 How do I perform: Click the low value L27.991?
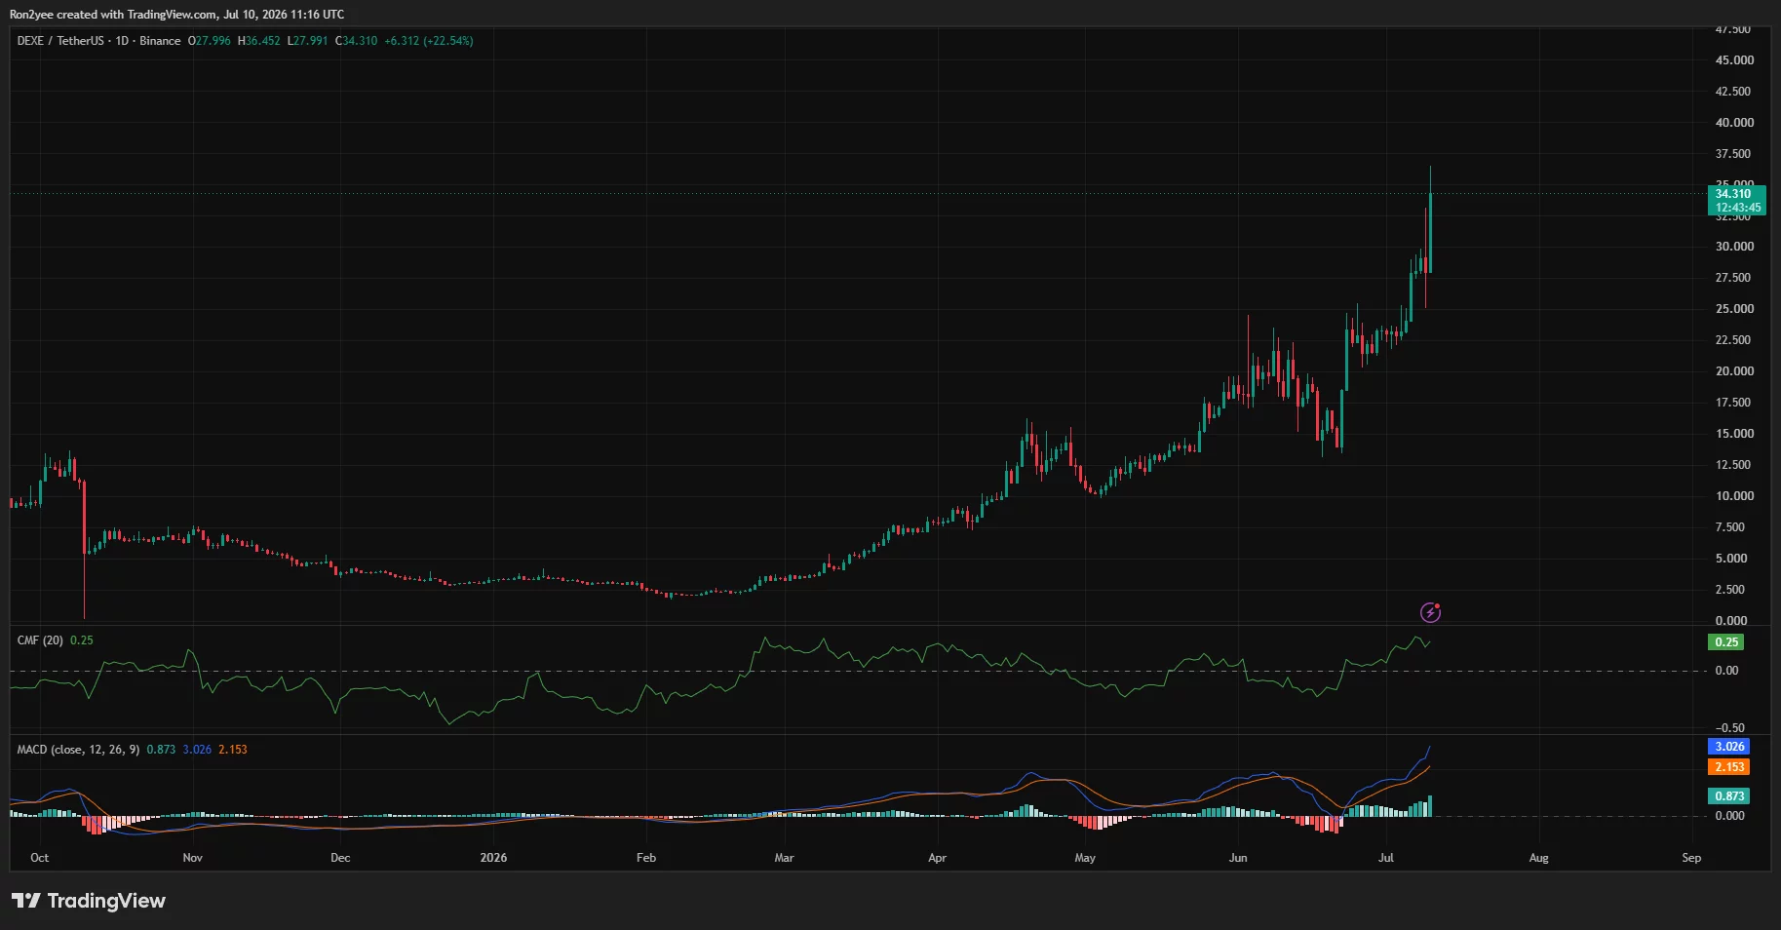pyautogui.click(x=307, y=41)
